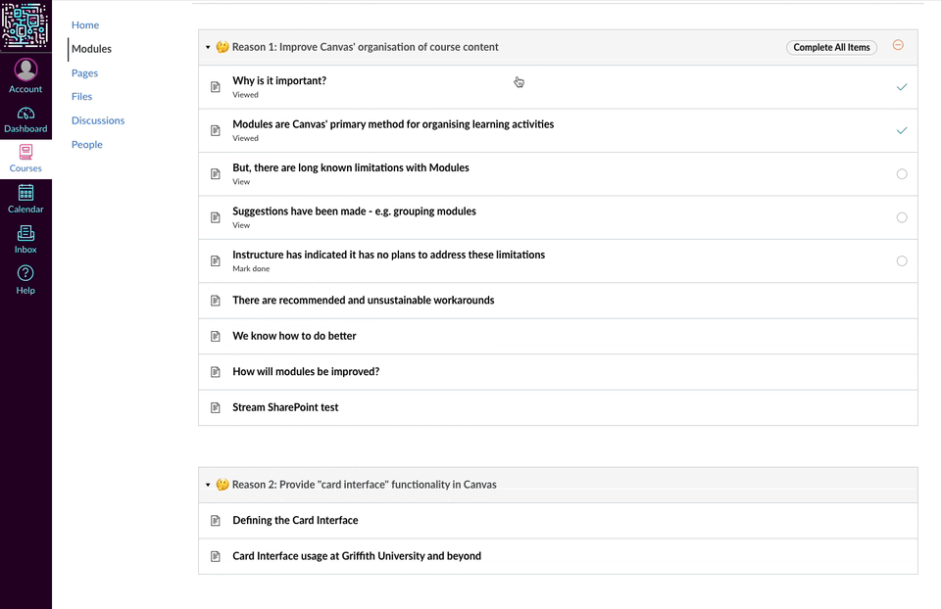The width and height of the screenshot is (941, 609).
Task: Select Modules in course navigation
Action: (92, 49)
